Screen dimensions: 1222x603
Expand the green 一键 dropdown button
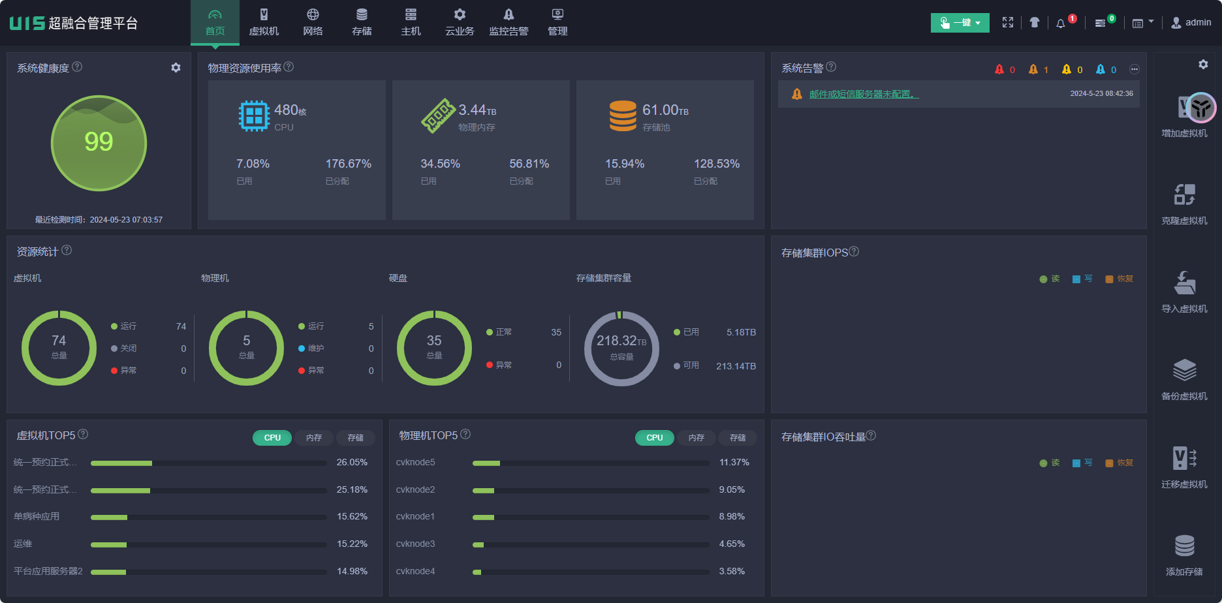pyautogui.click(x=960, y=23)
